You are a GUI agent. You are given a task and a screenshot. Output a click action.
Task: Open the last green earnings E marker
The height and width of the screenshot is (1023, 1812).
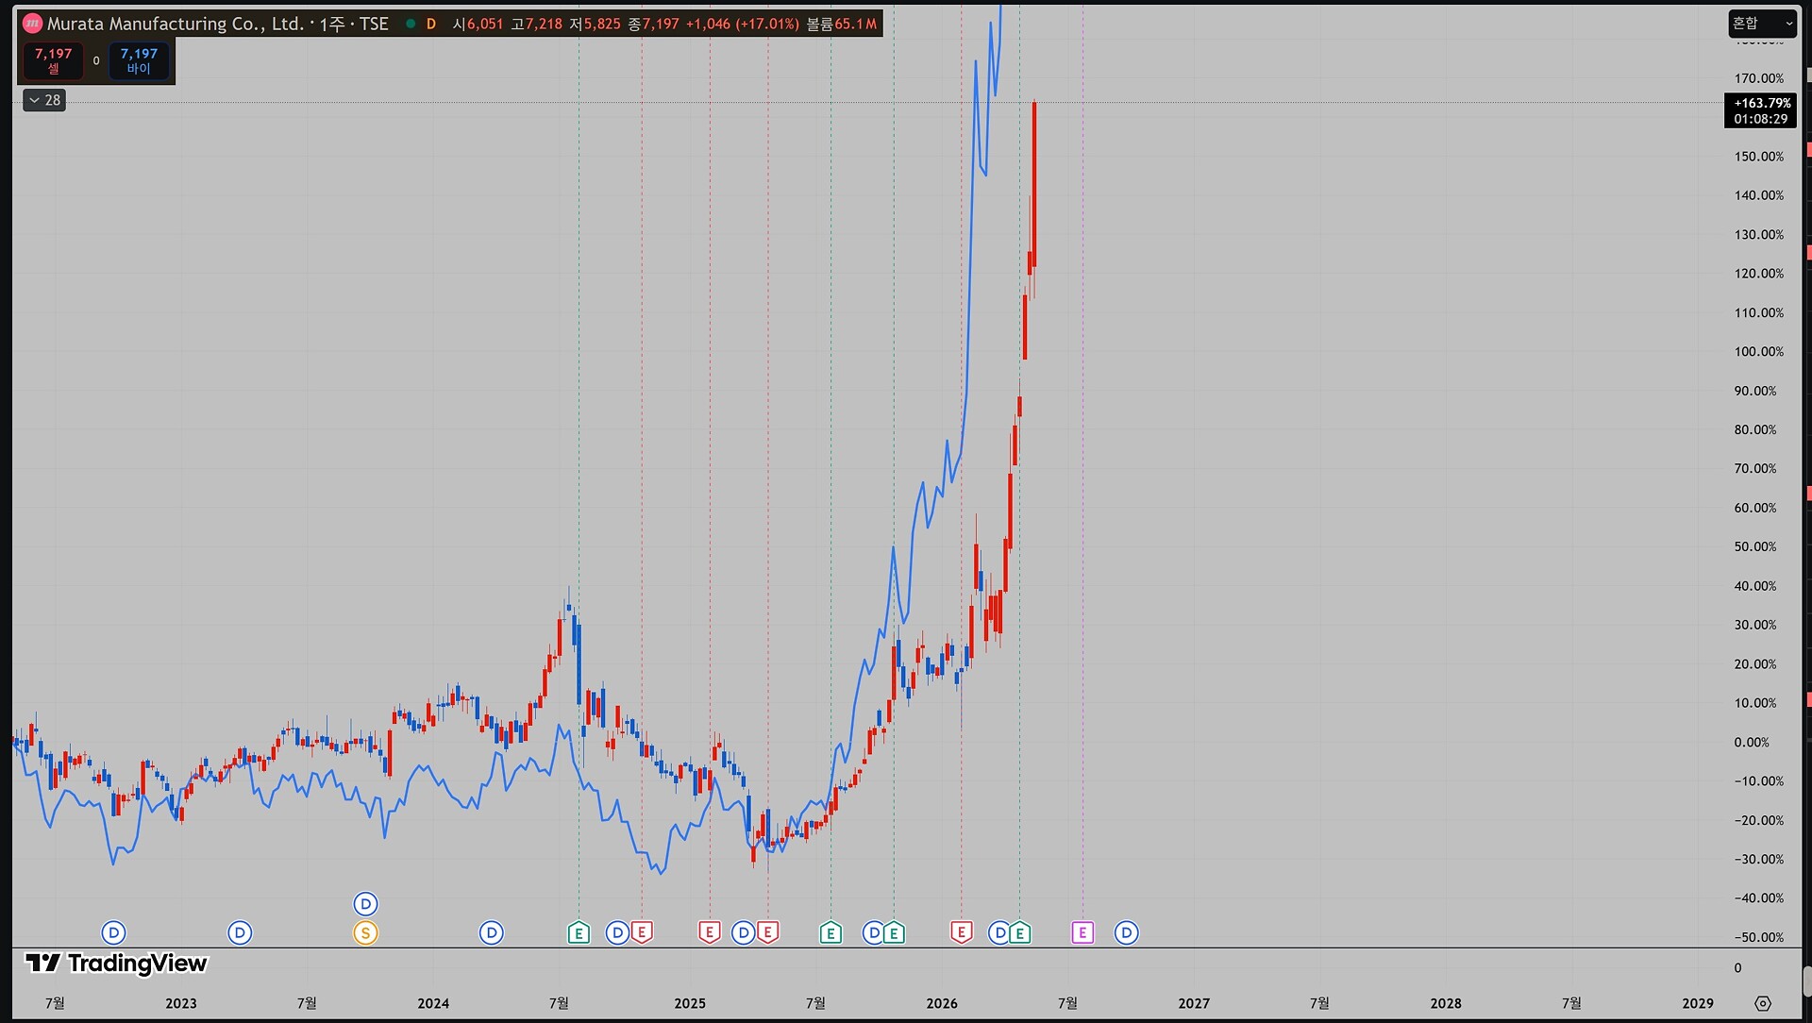[x=1019, y=933]
